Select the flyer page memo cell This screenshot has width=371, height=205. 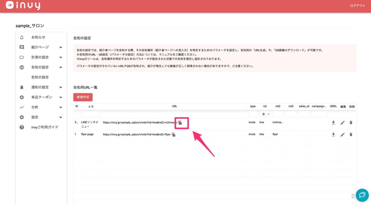tap(87, 134)
